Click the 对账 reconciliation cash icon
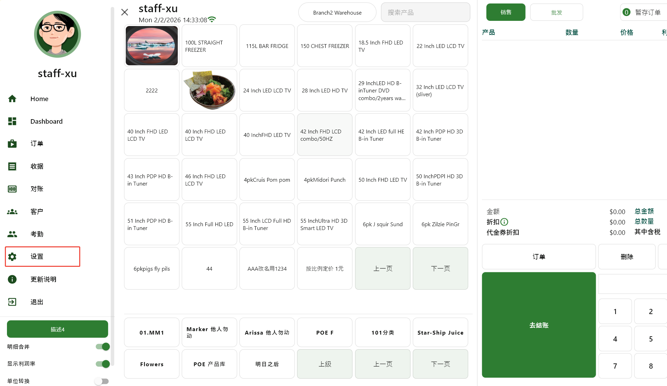Image resolution: width=667 pixels, height=386 pixels. click(12, 189)
